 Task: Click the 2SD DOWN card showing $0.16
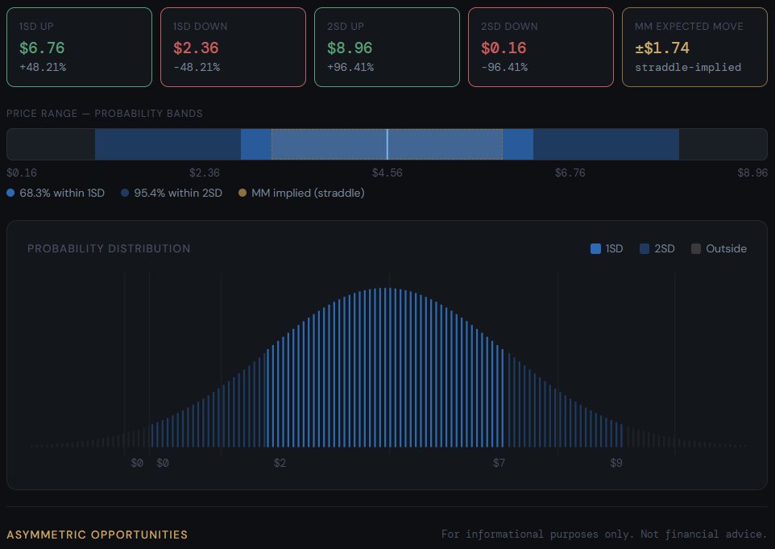(x=541, y=47)
